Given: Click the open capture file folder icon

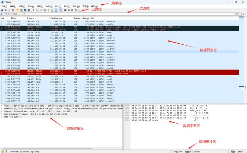Looking at the screenshot, I should click(x=18, y=10).
